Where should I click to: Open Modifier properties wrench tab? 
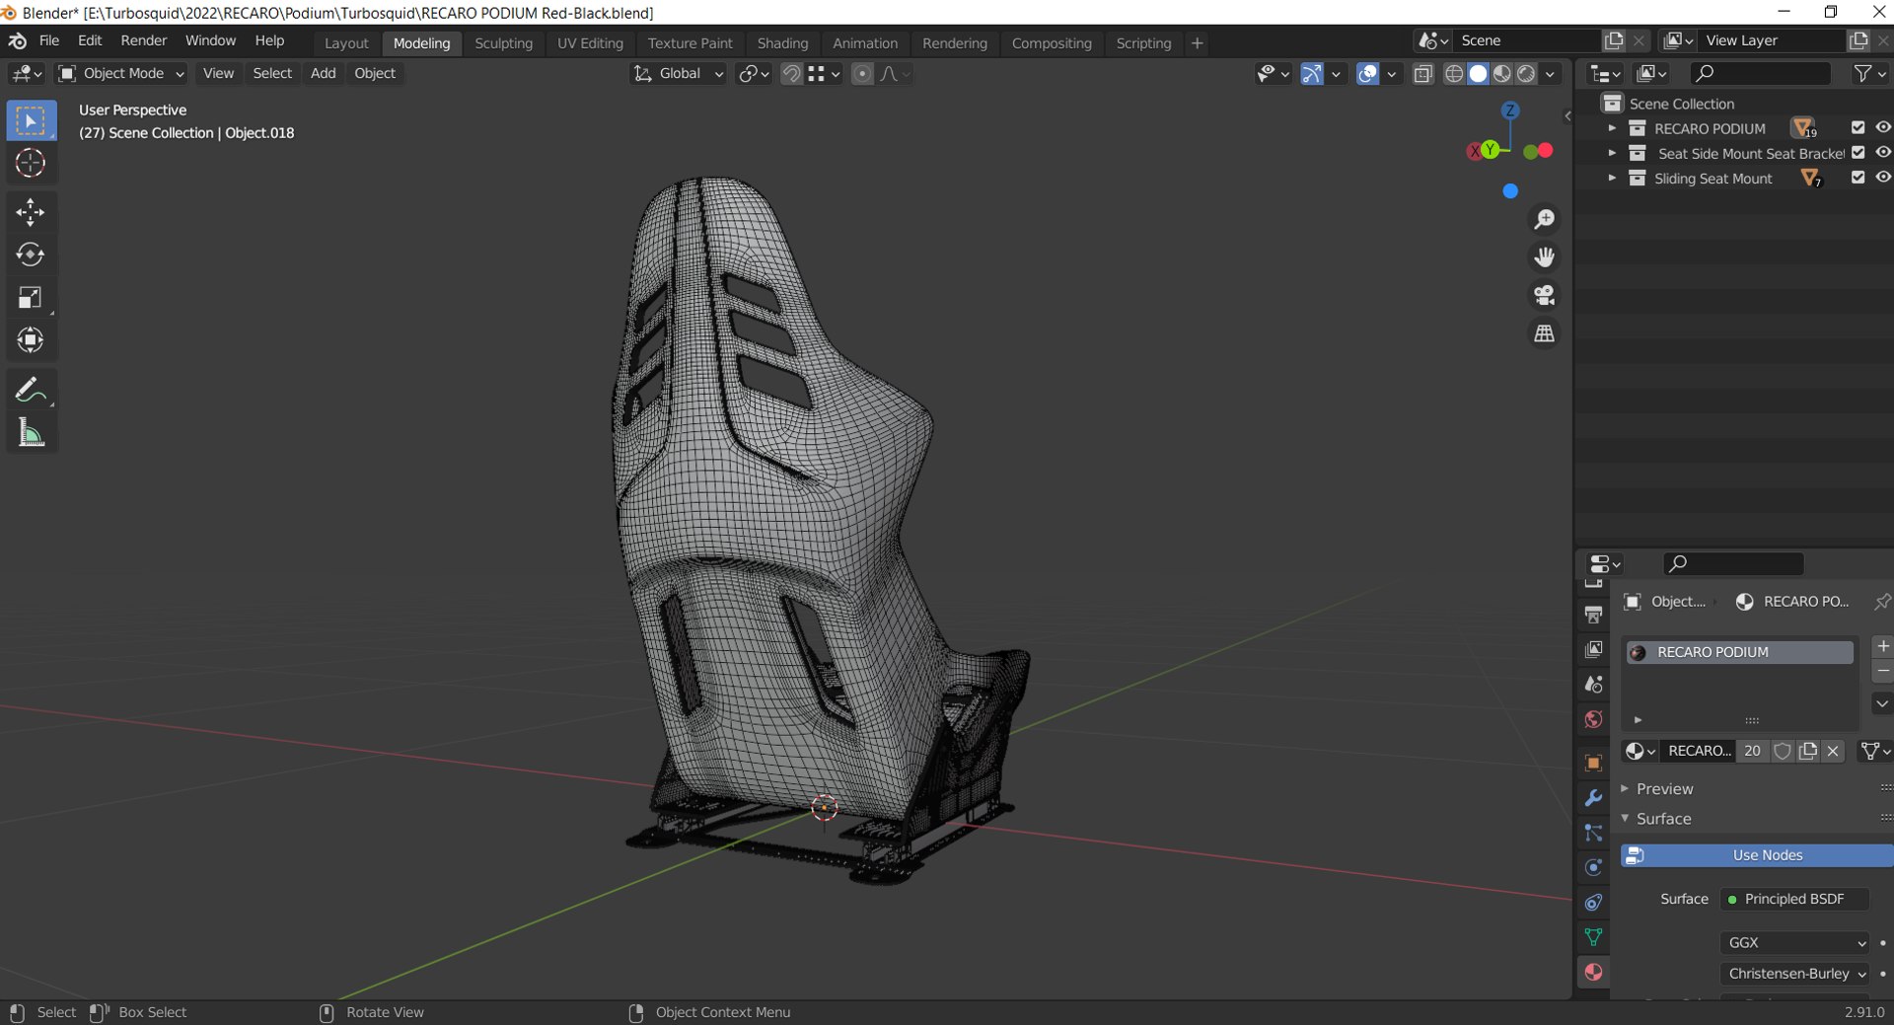point(1593,798)
